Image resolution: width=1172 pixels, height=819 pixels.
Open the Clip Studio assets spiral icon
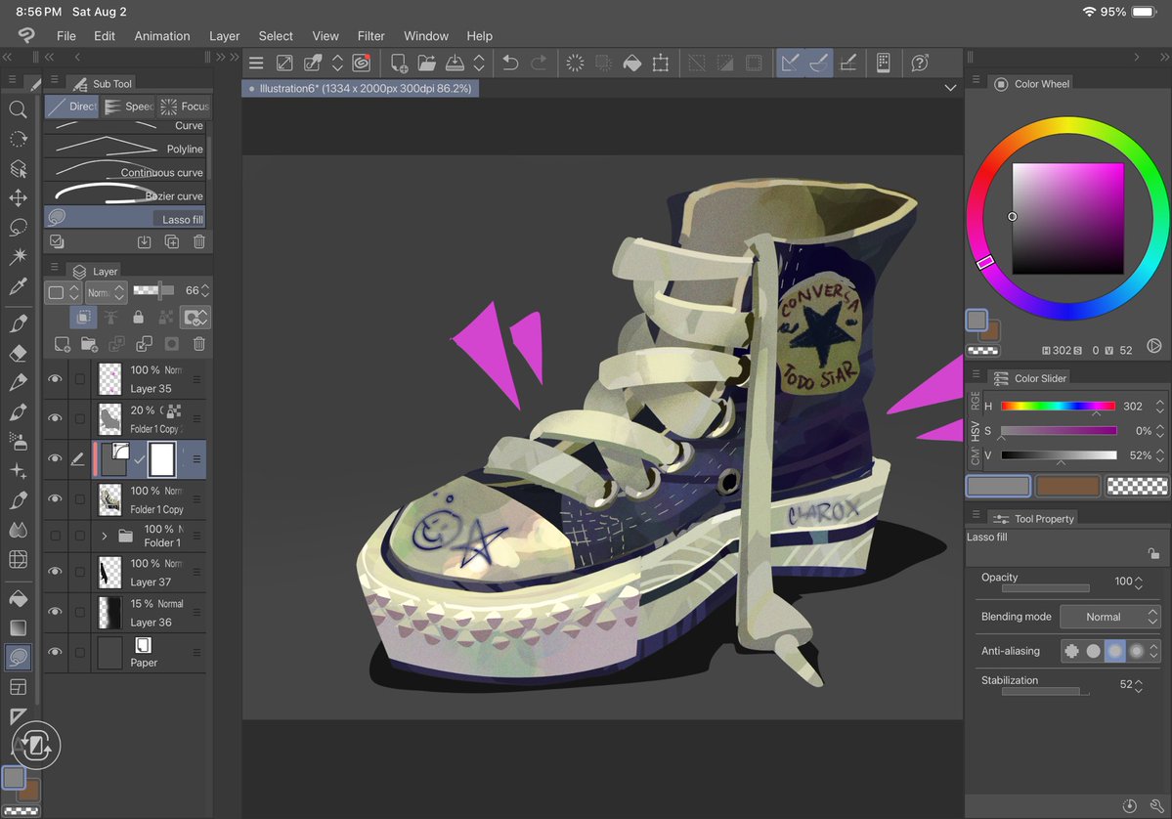[361, 63]
